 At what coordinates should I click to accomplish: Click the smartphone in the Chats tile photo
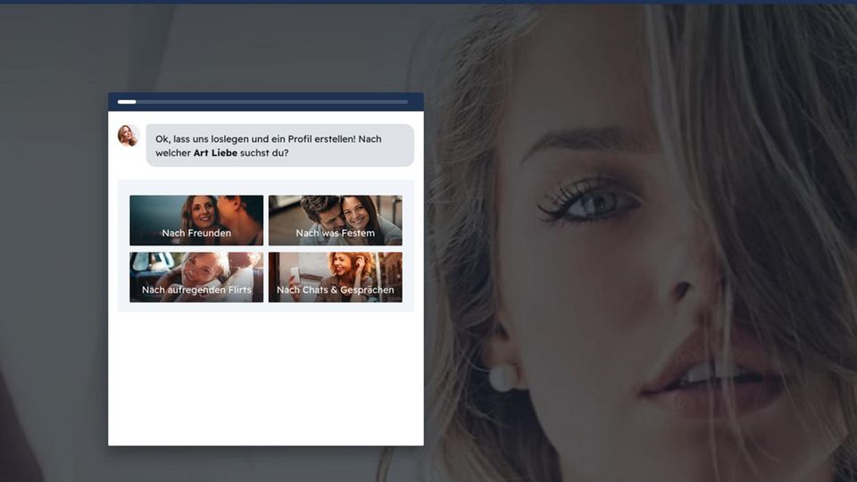[295, 274]
